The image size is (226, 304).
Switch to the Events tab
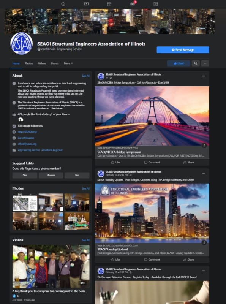click(x=55, y=63)
